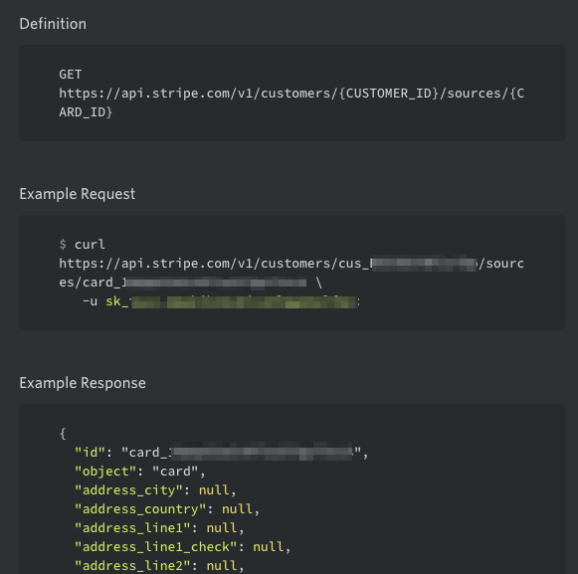This screenshot has height=574, width=578.
Task: Click the "id" key in JSON response
Action: pyautogui.click(x=90, y=453)
